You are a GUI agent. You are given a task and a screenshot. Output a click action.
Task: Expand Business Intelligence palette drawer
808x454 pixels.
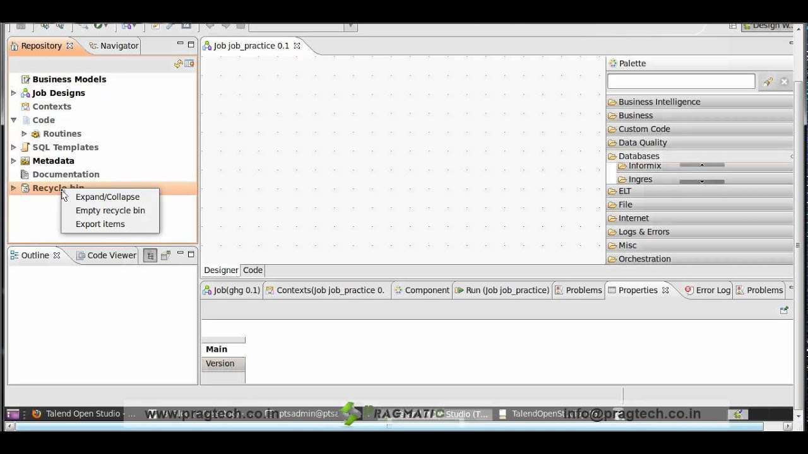[x=699, y=102]
